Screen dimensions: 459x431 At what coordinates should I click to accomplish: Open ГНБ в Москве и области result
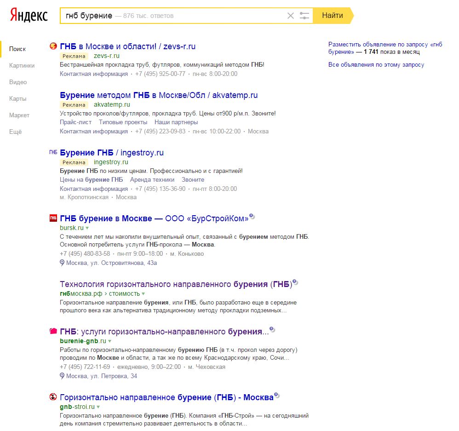[128, 46]
